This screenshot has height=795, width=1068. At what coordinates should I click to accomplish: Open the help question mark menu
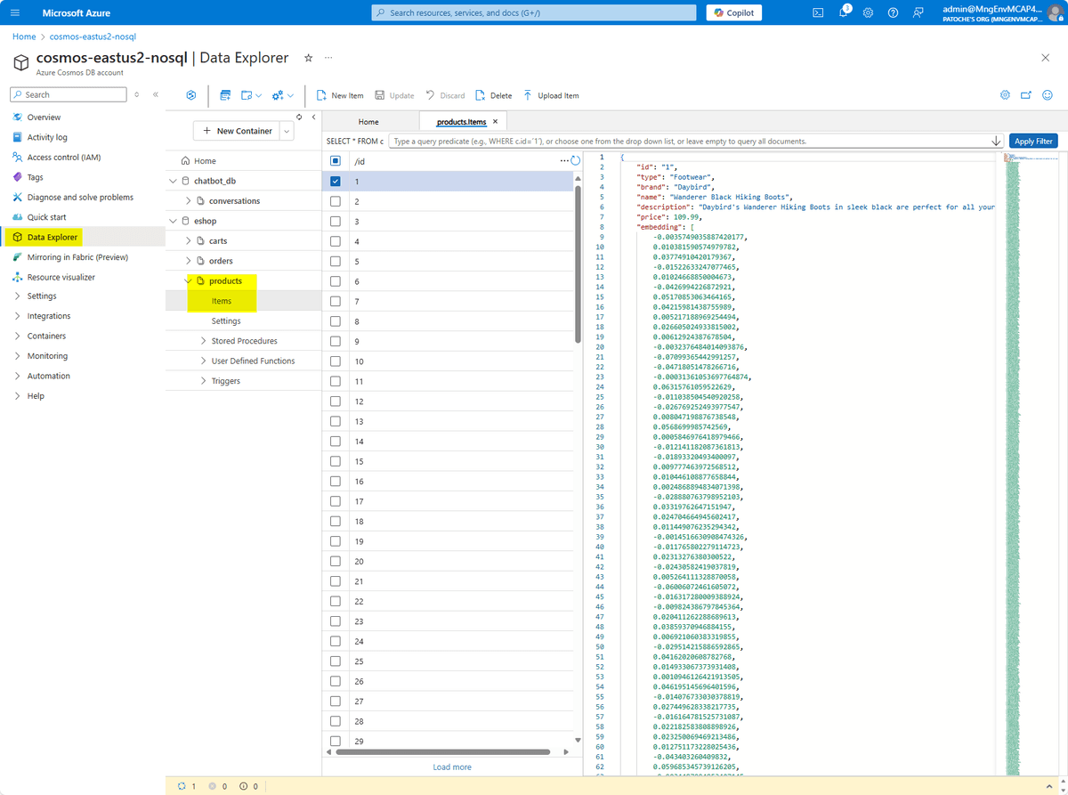893,12
